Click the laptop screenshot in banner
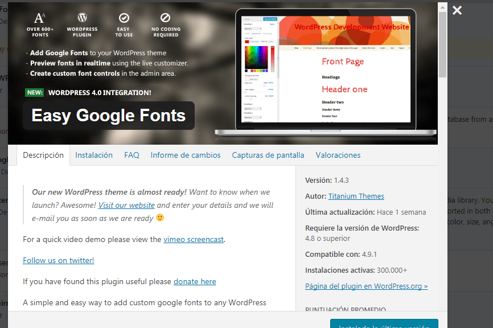This screenshot has height=328, width=493. [x=326, y=72]
